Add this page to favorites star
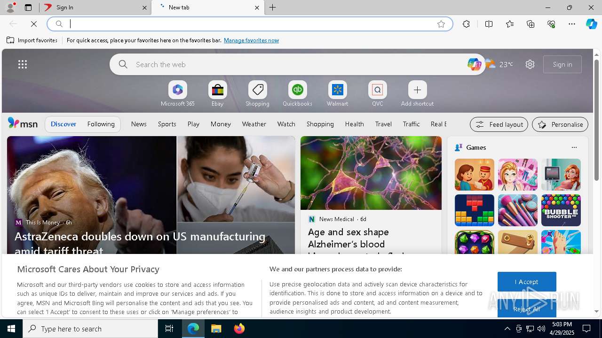This screenshot has height=338, width=602. pyautogui.click(x=441, y=24)
